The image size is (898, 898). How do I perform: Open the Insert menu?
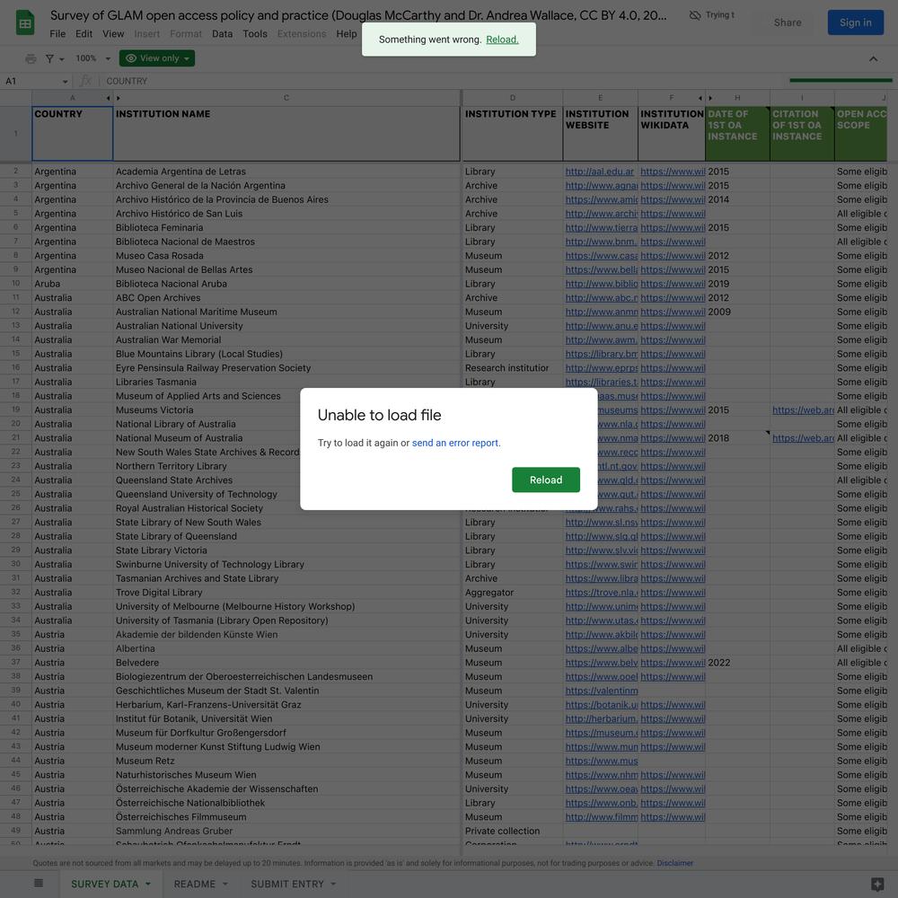point(146,34)
